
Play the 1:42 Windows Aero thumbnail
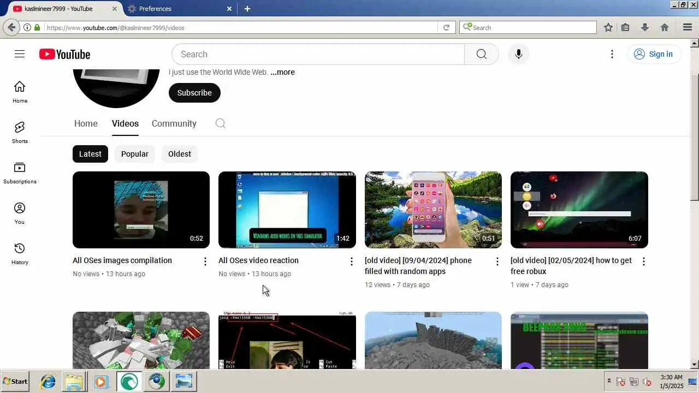tap(287, 210)
